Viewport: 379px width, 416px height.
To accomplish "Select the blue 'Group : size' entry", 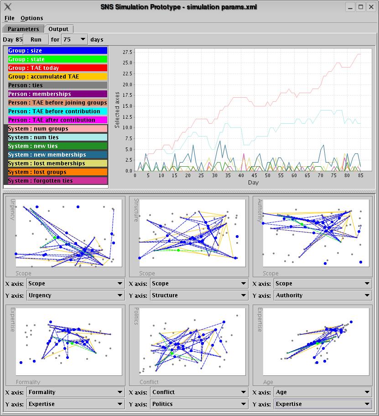I will (57, 51).
